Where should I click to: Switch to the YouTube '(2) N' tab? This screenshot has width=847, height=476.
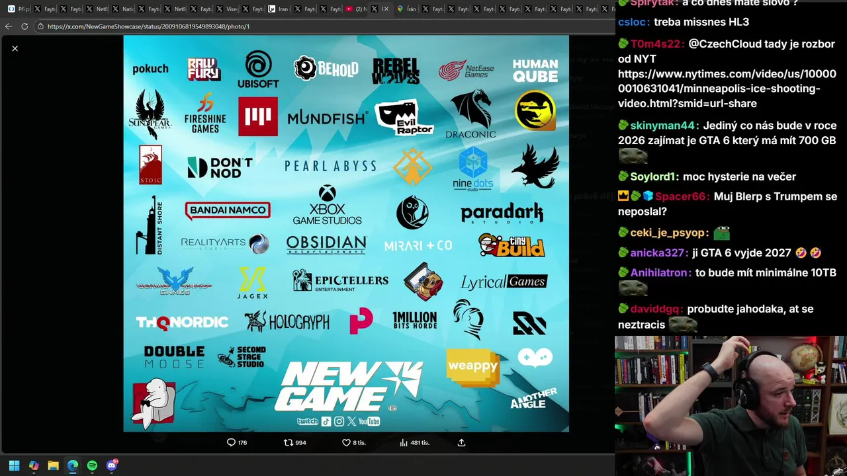click(357, 9)
